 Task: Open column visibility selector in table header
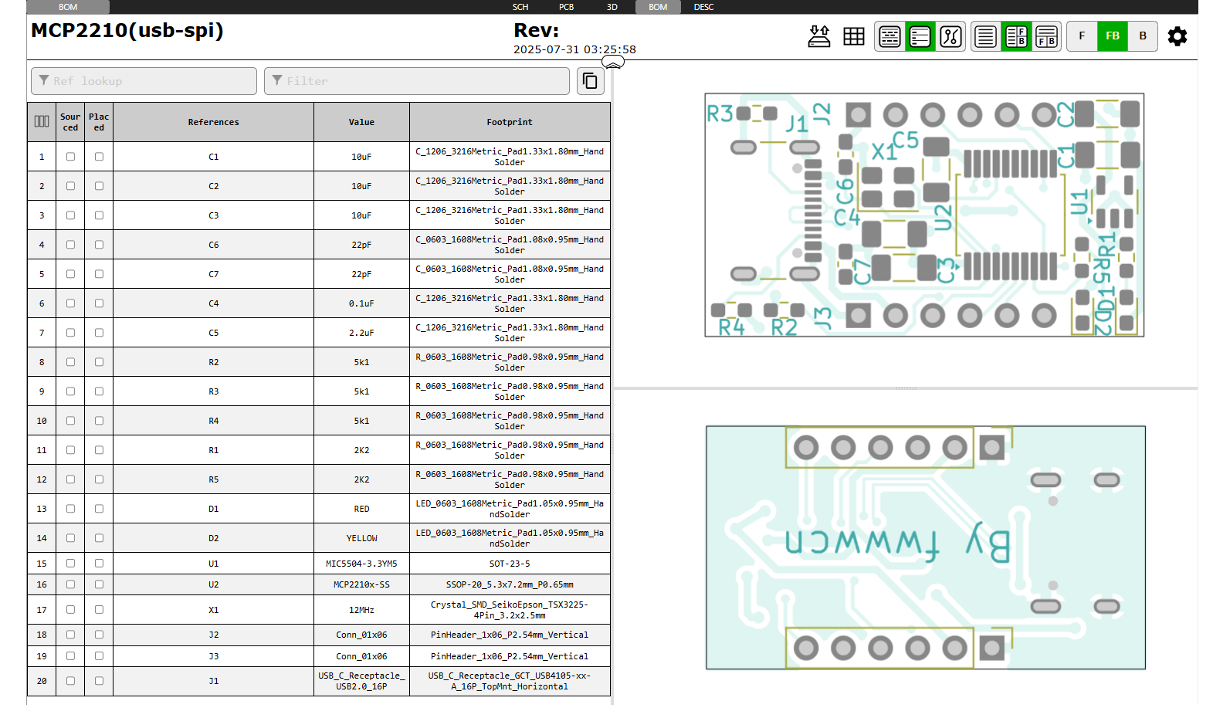pos(42,122)
